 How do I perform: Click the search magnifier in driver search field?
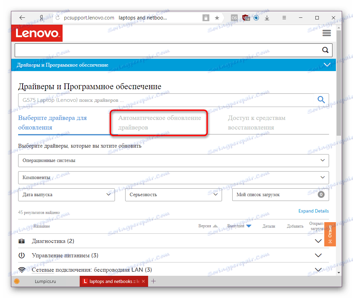[x=321, y=100]
